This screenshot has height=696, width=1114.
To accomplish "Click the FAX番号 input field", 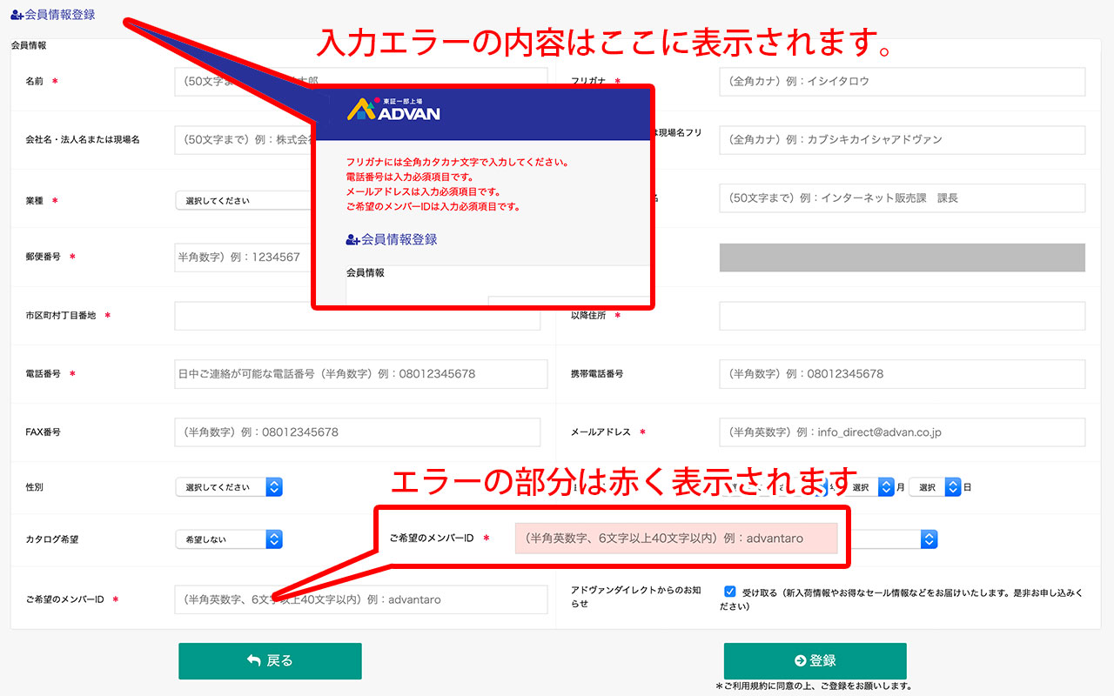I will click(x=360, y=432).
